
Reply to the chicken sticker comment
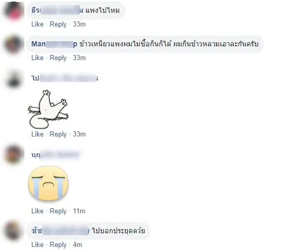[58, 134]
